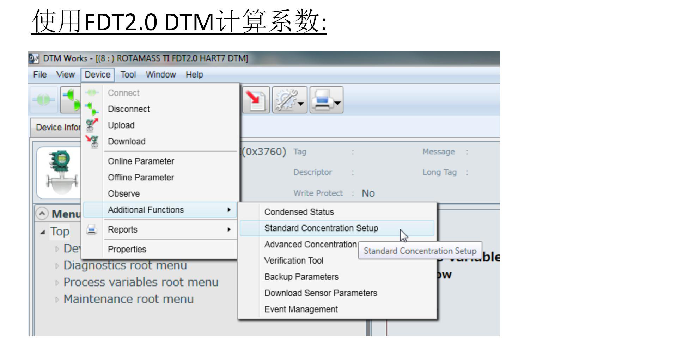Viewport: 677px width, 351px height.
Task: Choose Download Sensor Parameters
Action: [321, 293]
